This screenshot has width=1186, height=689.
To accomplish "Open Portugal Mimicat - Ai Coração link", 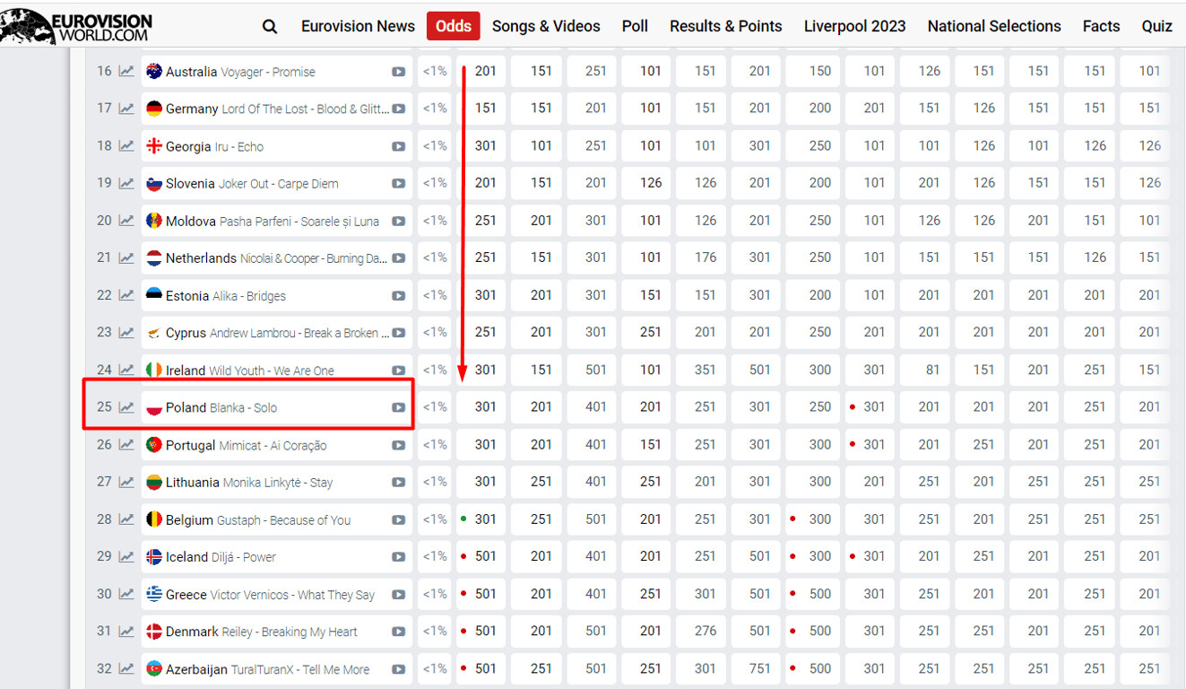I will pos(247,445).
